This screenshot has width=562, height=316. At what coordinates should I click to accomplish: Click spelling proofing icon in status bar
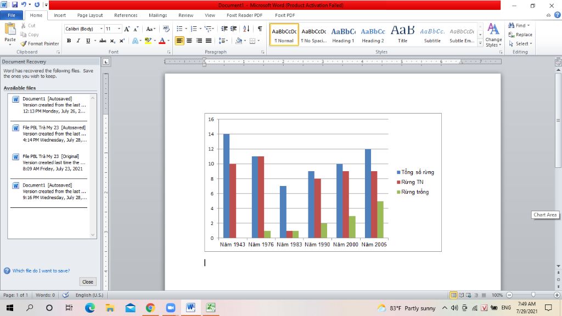pos(66,295)
